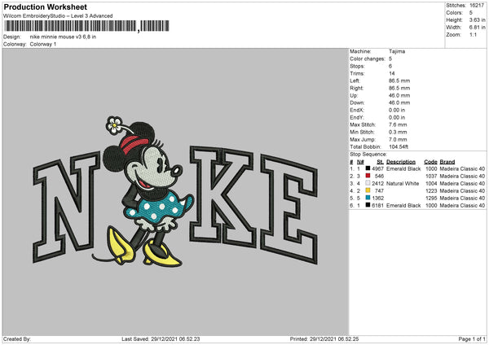Click the stitch count 4967 in row 1

click(x=377, y=168)
